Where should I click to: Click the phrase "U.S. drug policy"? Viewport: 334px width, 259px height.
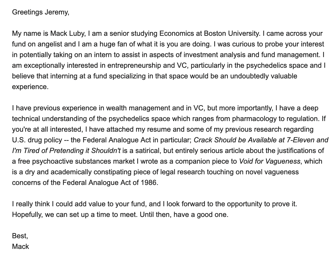37,140
